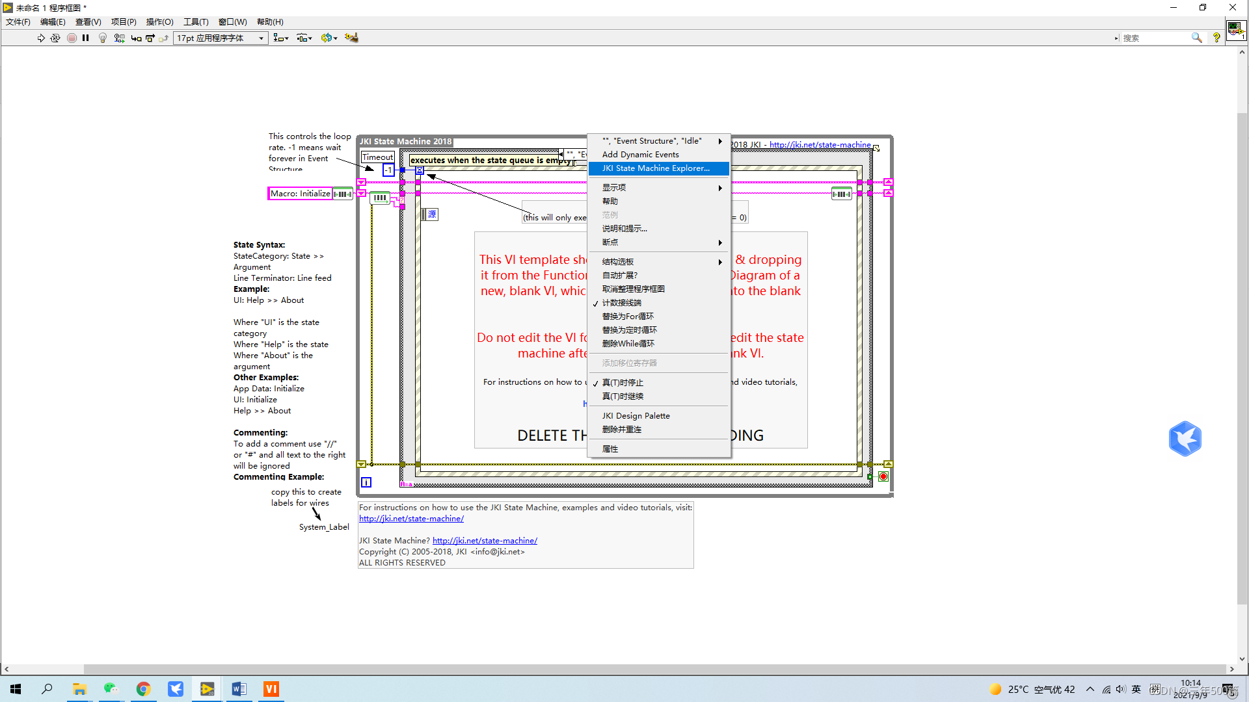The width and height of the screenshot is (1249, 702).
Task: Click the floating blue bird icon
Action: click(x=1185, y=439)
